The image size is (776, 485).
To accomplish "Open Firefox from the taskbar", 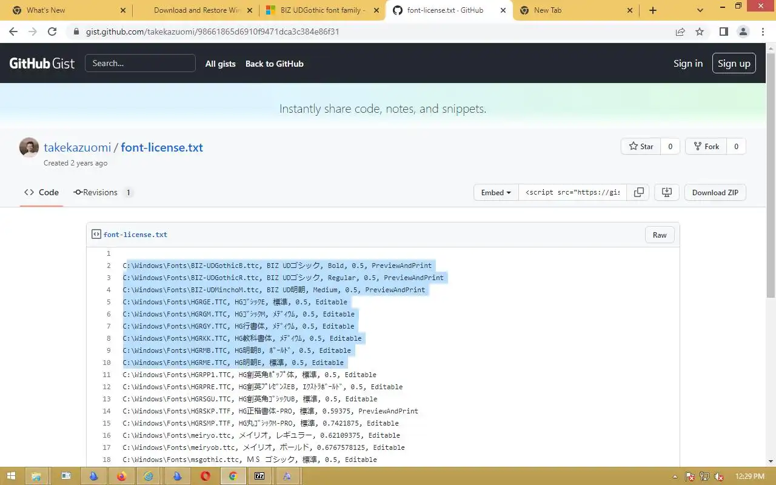I will pos(121,476).
